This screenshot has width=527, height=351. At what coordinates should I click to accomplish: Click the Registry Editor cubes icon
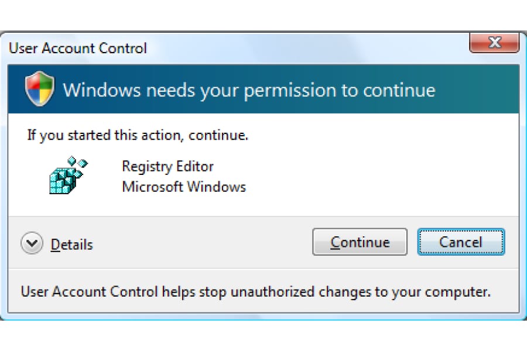[69, 175]
